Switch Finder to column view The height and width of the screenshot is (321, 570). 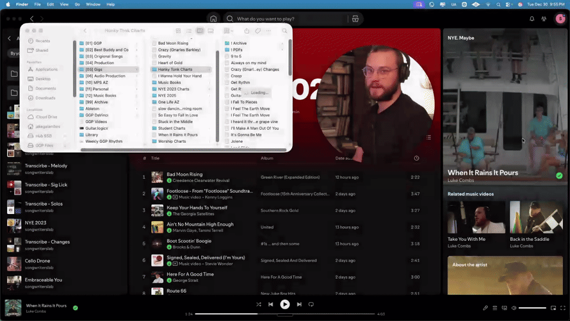(x=200, y=31)
